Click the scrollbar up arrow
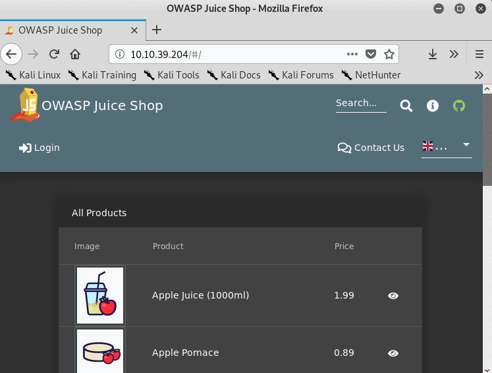Screen dimensions: 492x373 (x=487, y=89)
